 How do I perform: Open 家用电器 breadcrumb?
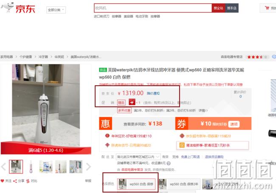point(6,57)
